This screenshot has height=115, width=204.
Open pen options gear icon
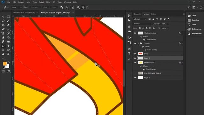click(78, 7)
